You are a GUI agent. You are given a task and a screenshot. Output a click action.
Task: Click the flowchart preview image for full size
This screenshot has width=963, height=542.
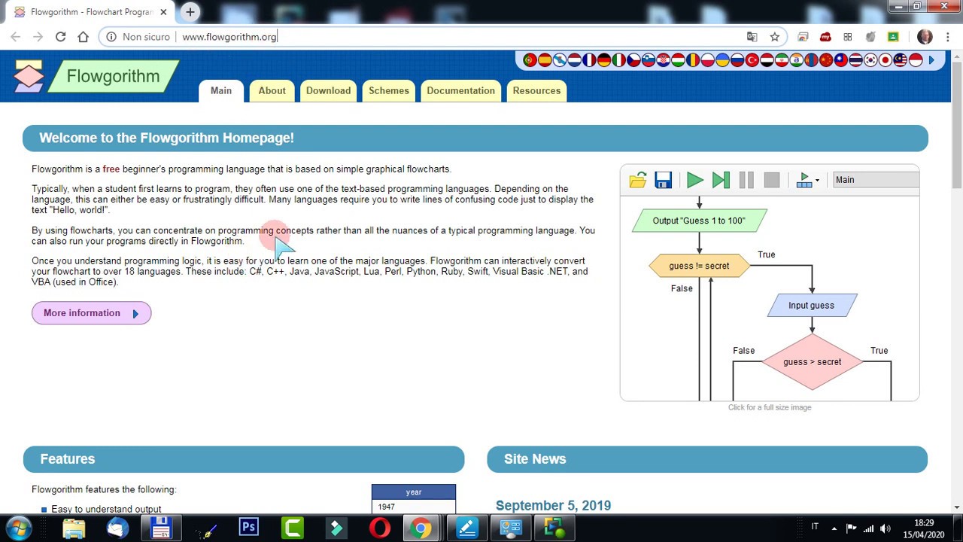[770, 282]
